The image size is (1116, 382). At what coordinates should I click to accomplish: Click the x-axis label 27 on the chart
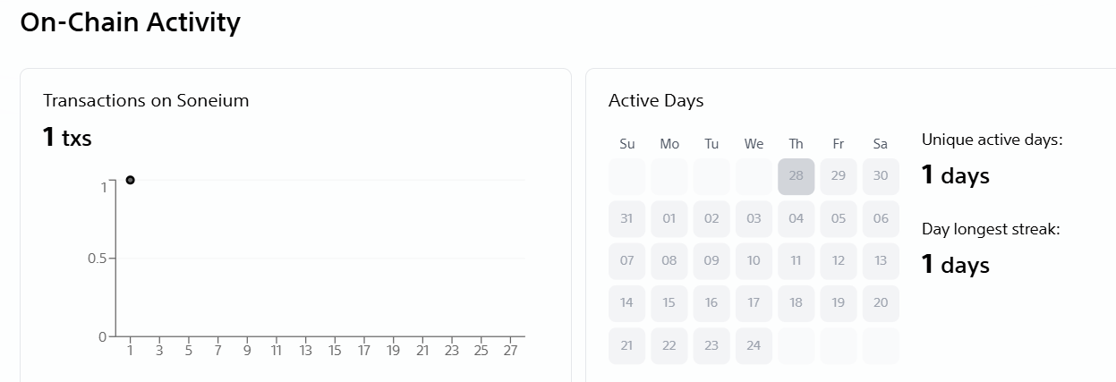[510, 352]
